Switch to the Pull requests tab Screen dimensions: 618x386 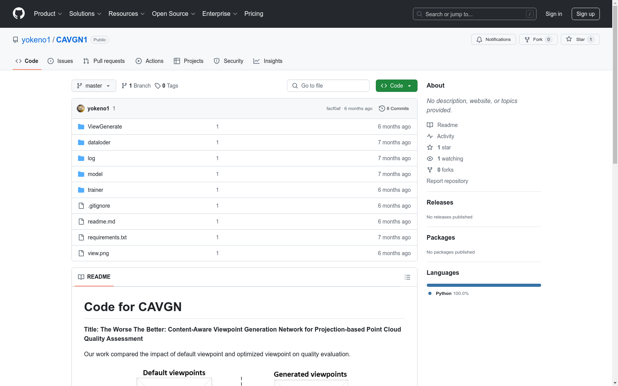[104, 61]
